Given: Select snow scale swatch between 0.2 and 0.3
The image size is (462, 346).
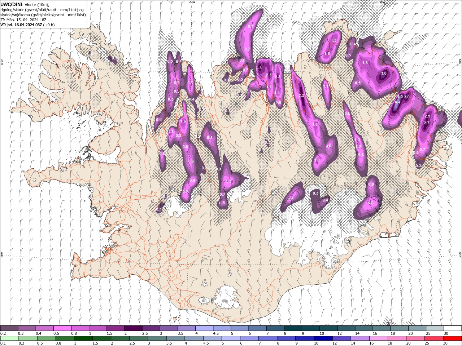Looking at the screenshot, I should click(9, 328).
